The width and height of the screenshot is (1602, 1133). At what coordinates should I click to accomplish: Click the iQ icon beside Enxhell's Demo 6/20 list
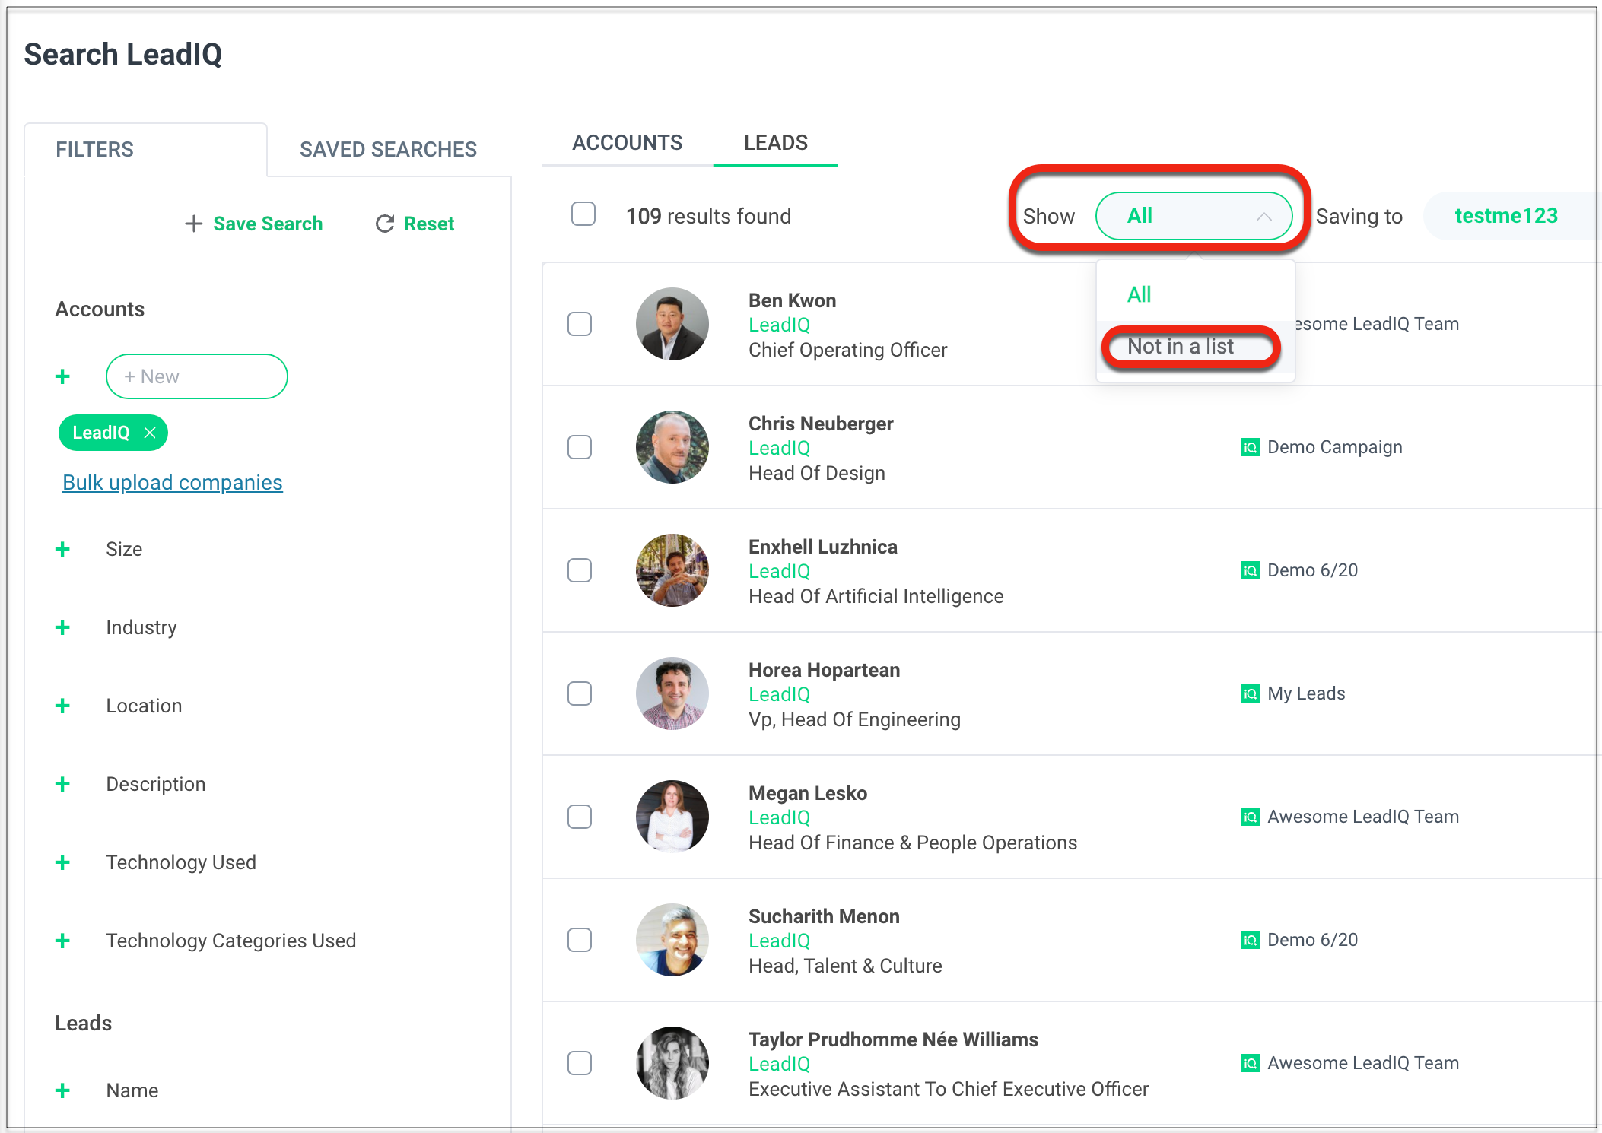click(1250, 570)
